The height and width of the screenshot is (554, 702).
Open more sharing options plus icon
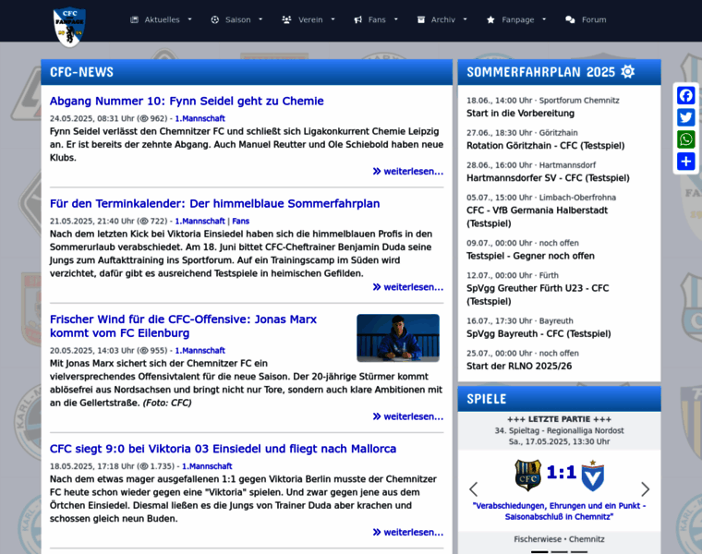[x=686, y=161]
